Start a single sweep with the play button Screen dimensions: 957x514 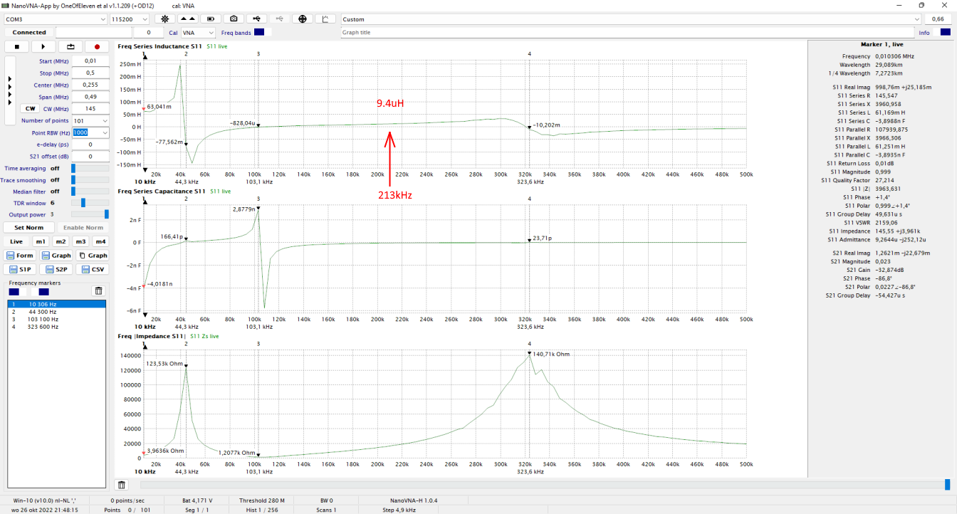(43, 46)
